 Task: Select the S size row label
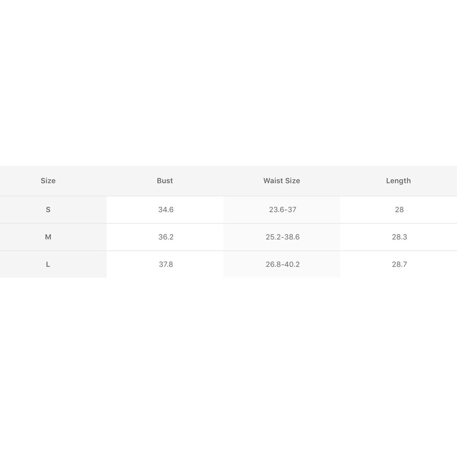tap(48, 210)
